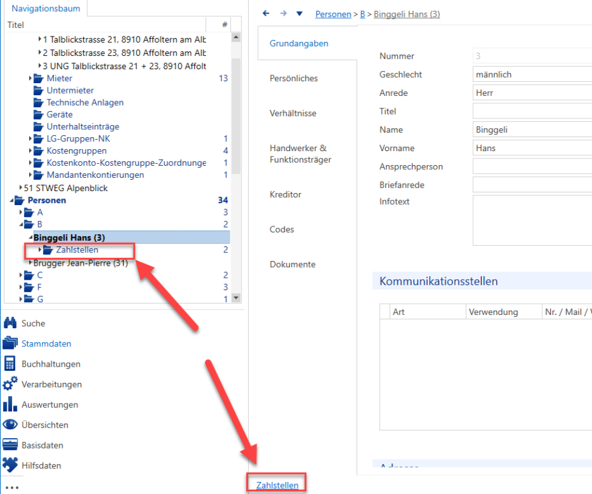The height and width of the screenshot is (494, 592).
Task: Switch to the Navigationsbaum tab
Action: point(45,8)
